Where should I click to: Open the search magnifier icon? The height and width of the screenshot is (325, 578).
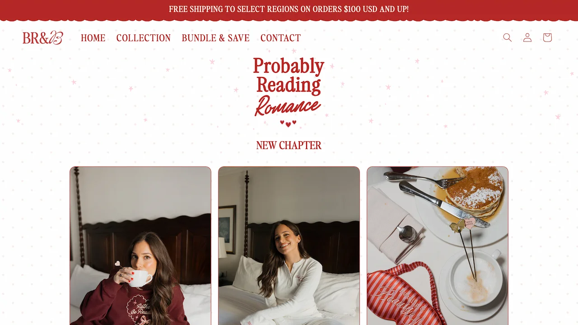[508, 37]
